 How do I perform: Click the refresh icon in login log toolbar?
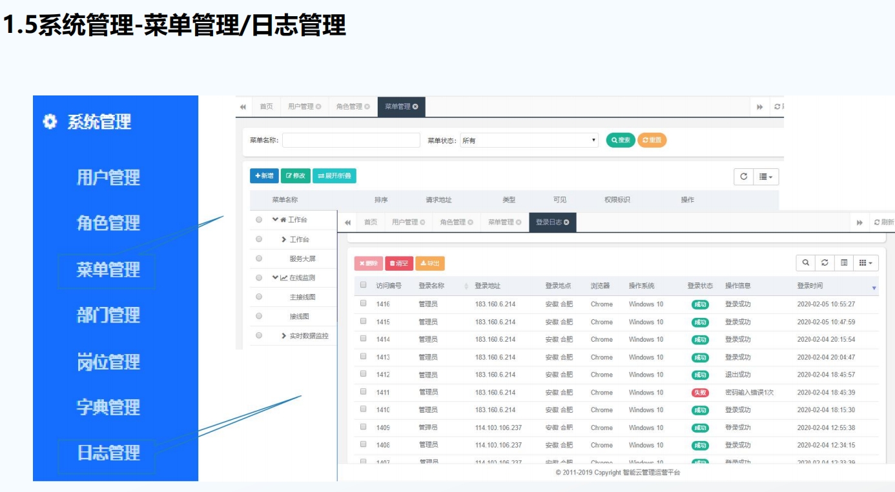pos(825,263)
